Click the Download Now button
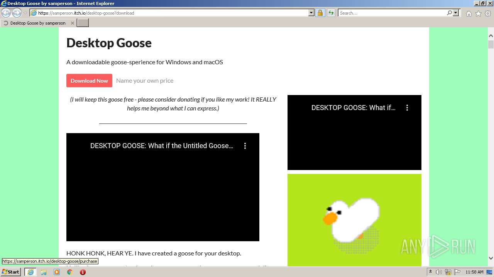Viewport: 494px width, 277px height. click(x=89, y=80)
